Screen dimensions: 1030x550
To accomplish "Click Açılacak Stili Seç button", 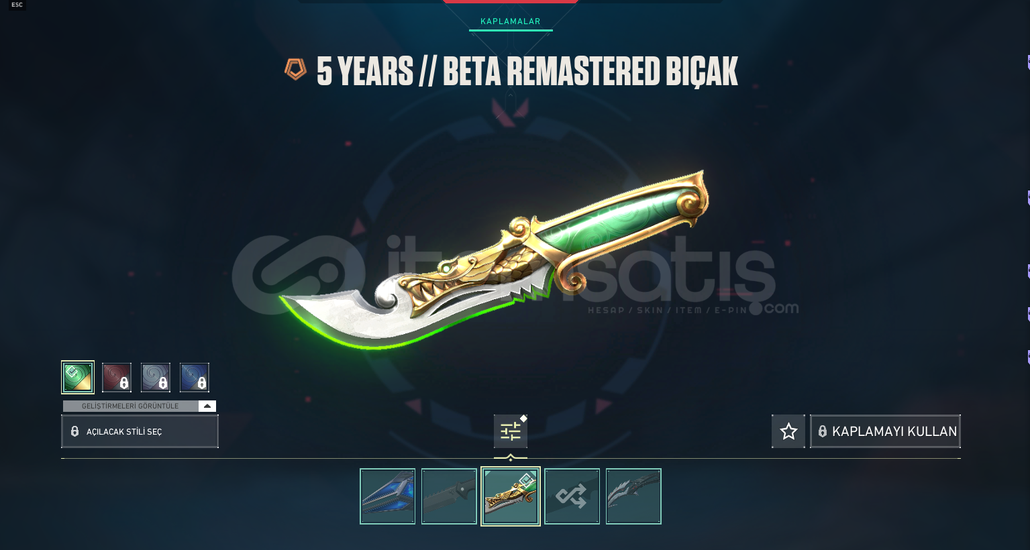I will pyautogui.click(x=140, y=431).
